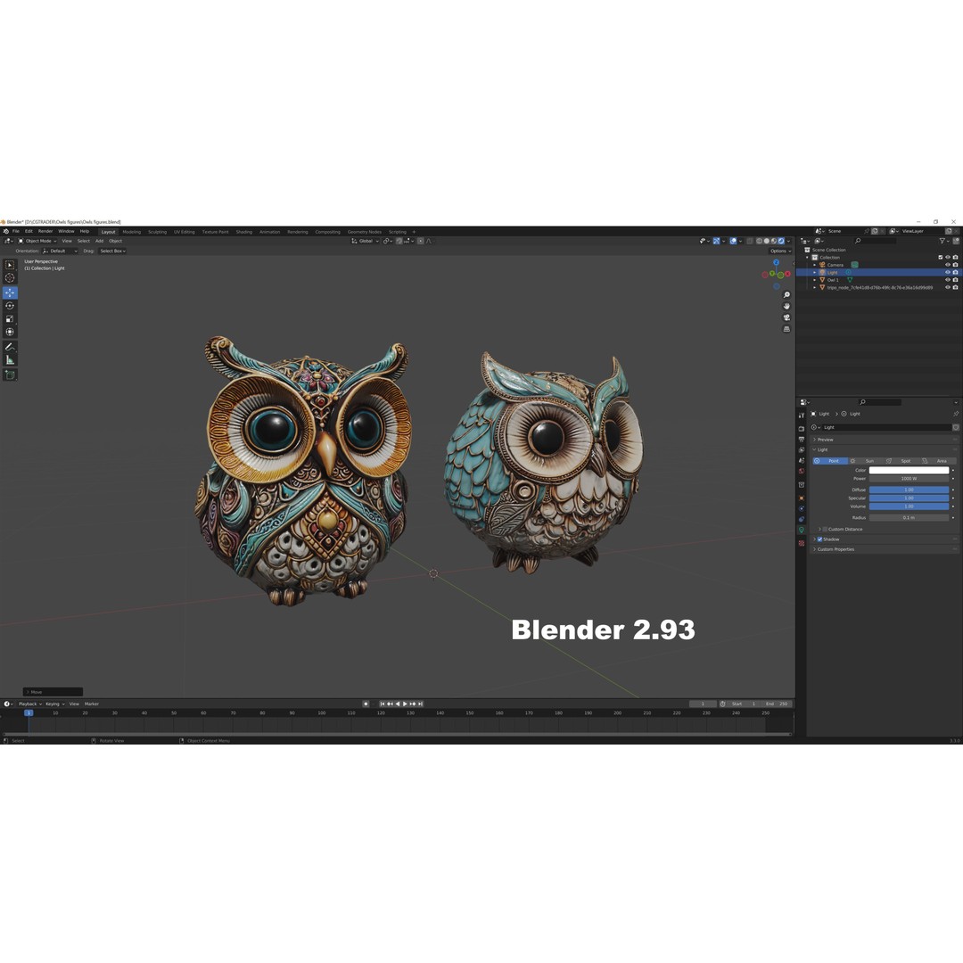Image resolution: width=963 pixels, height=963 pixels.
Task: Switch to the Modeling workspace tab
Action: [131, 232]
